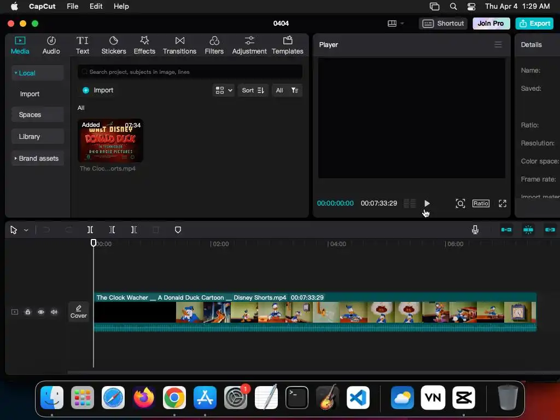Collapse the Local section

[x=37, y=73]
